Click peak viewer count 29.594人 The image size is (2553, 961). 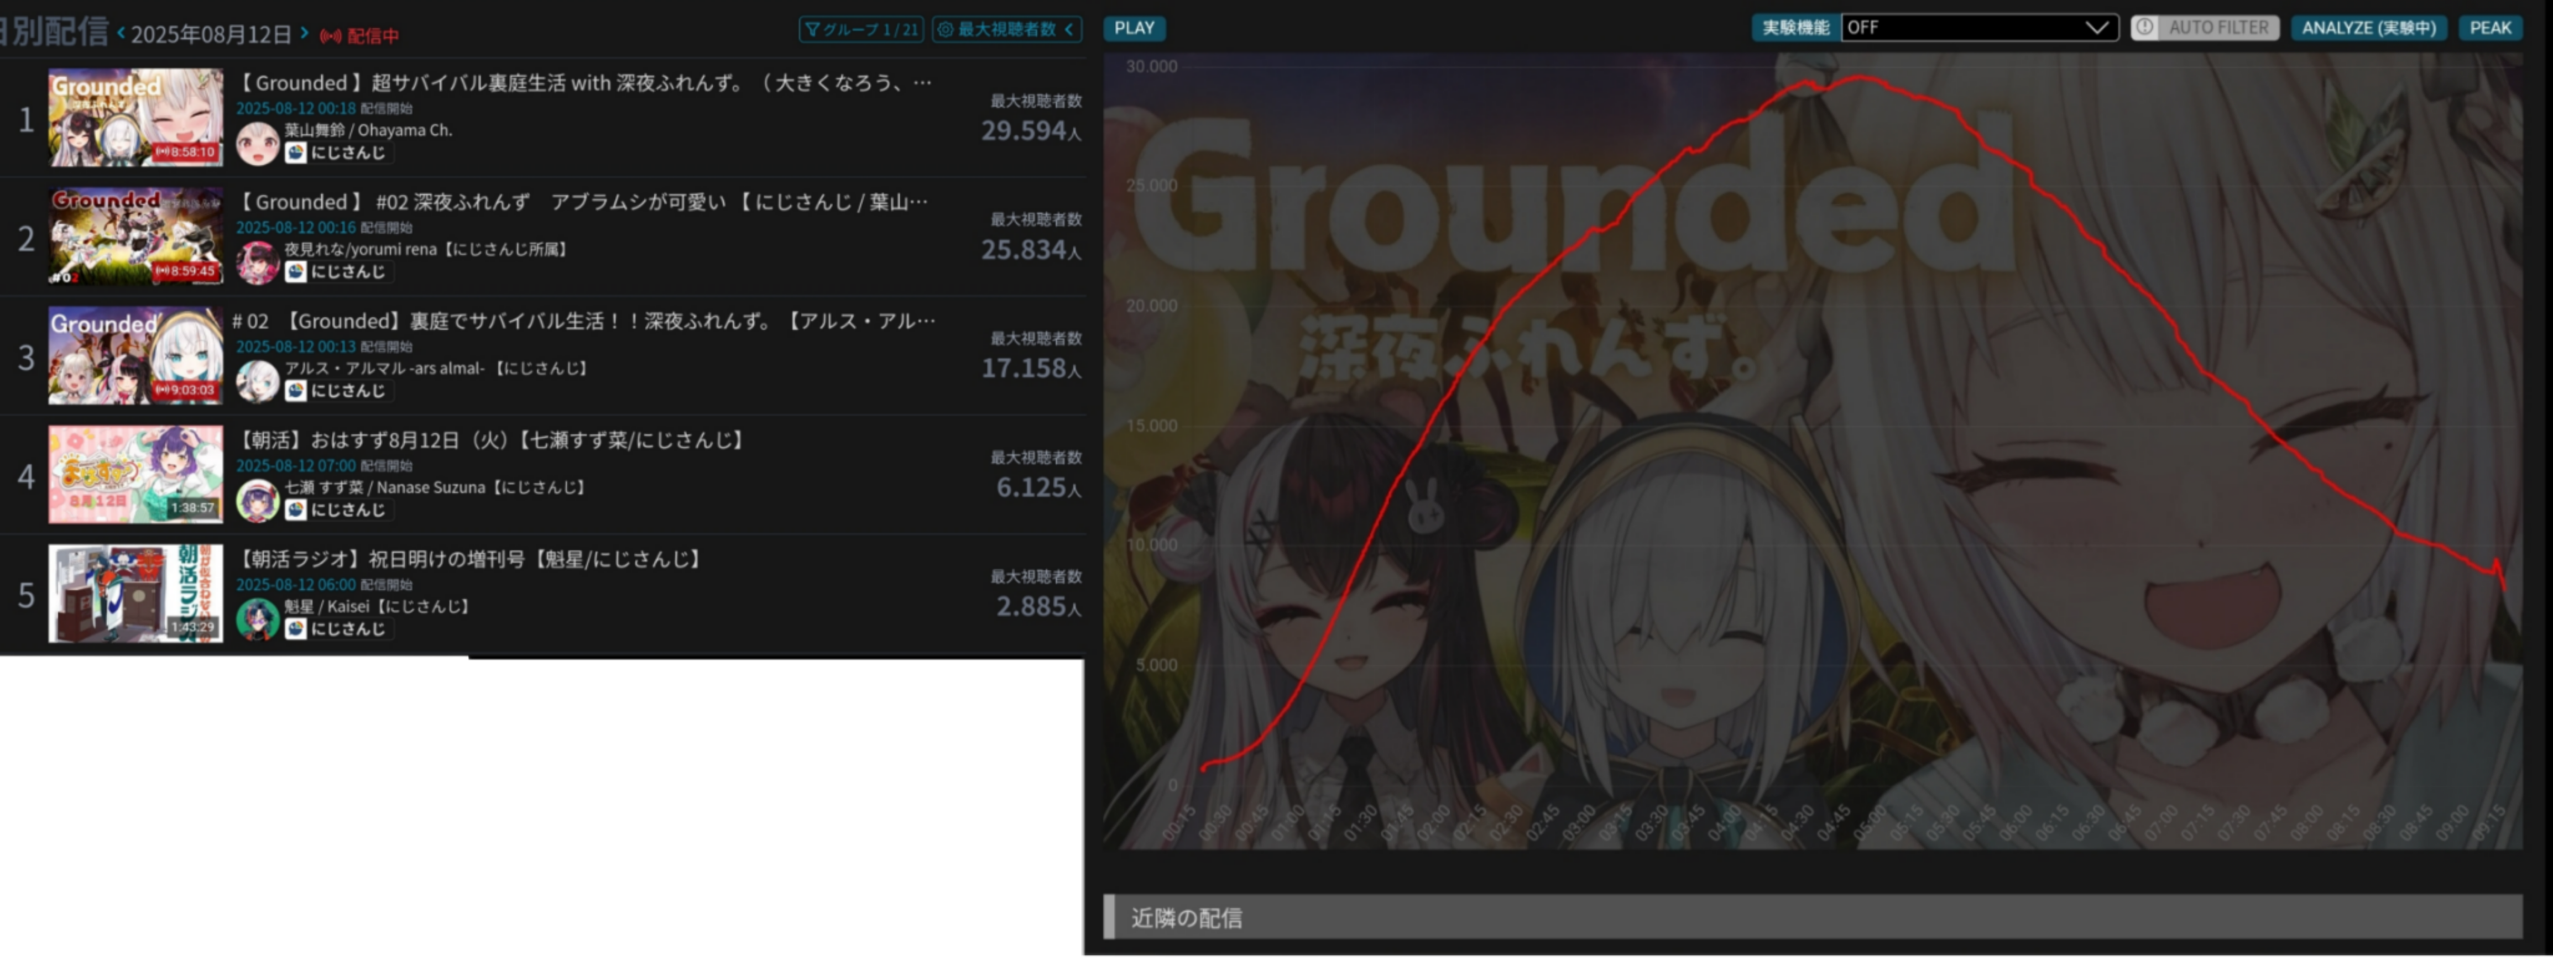(1031, 131)
